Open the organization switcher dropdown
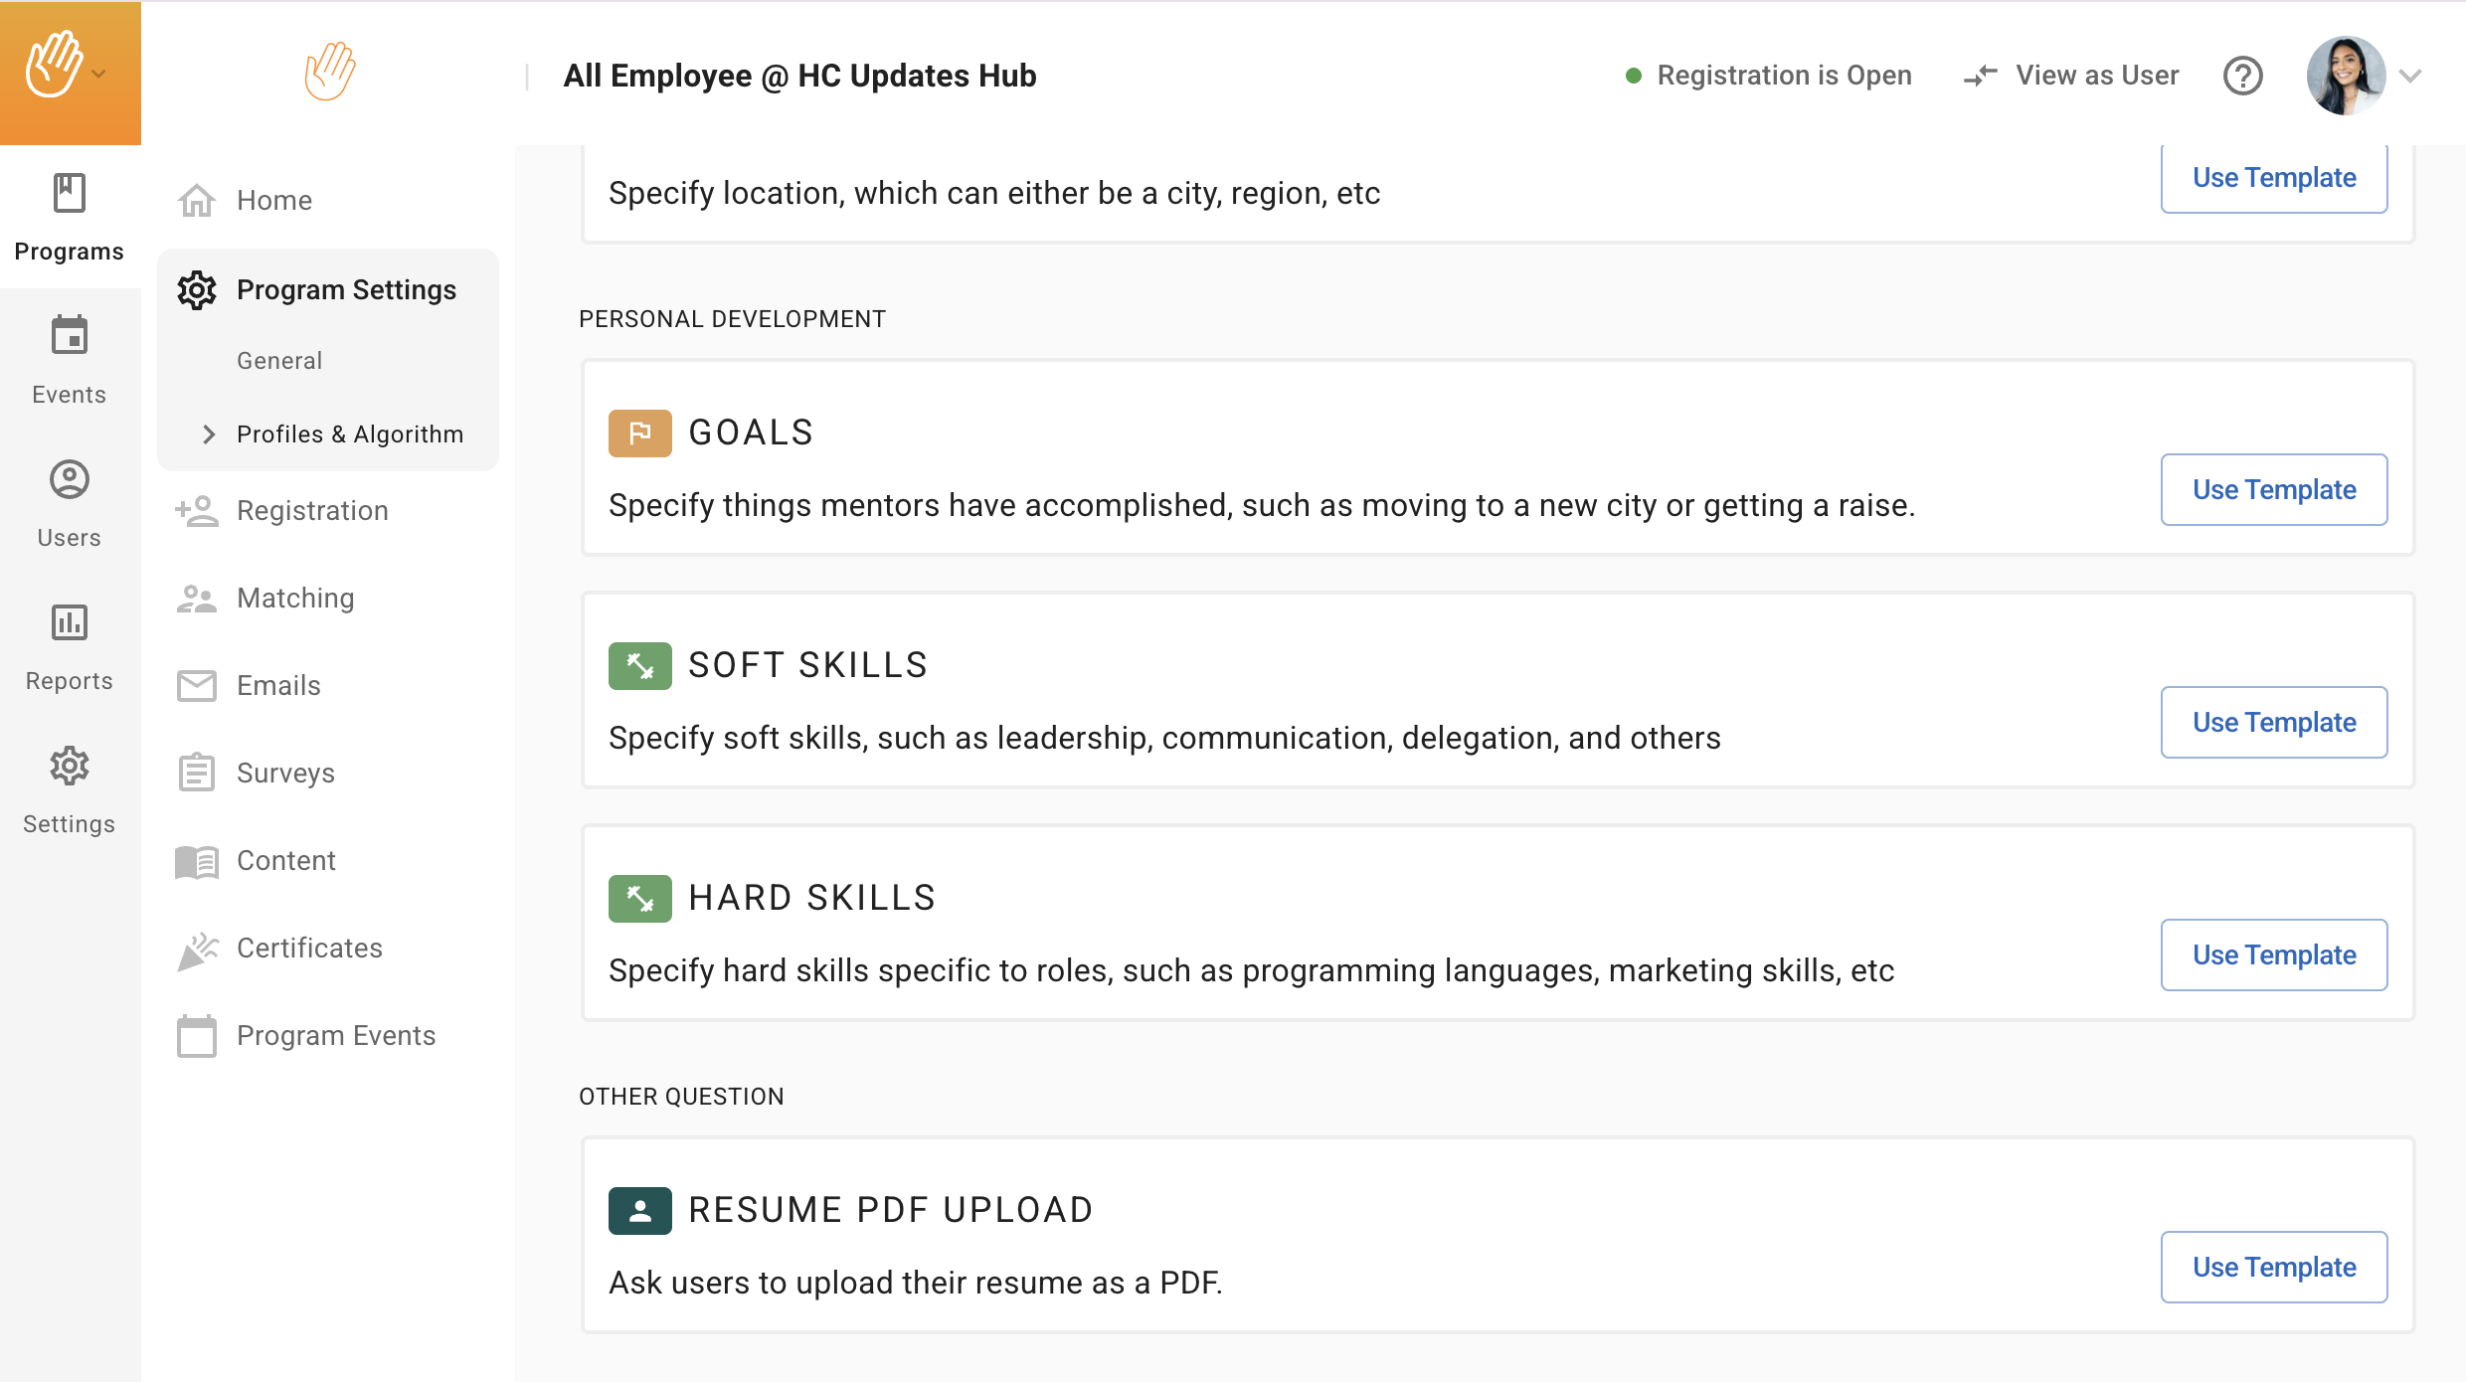Image resolution: width=2466 pixels, height=1382 pixels. pos(70,72)
